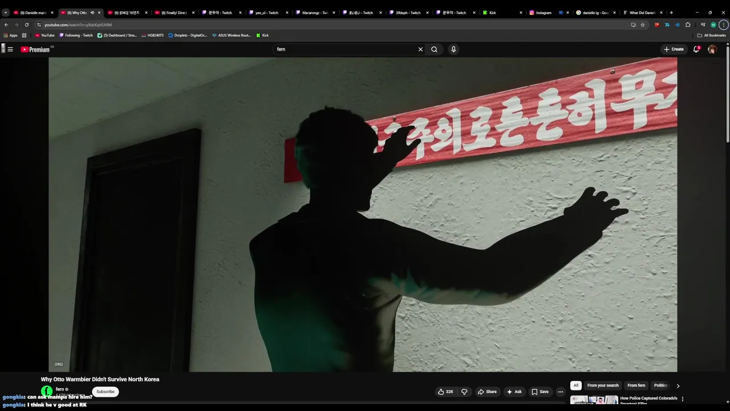Select the Politics filter chip
Screen dimensions: 730x411
tap(660, 386)
